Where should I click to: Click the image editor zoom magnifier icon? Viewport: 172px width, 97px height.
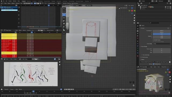point(60,62)
